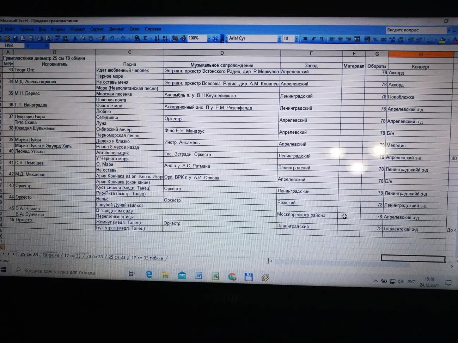Click the Open folder icon in toolbar
Viewport: 458px width, 343px height.
[x=7, y=38]
